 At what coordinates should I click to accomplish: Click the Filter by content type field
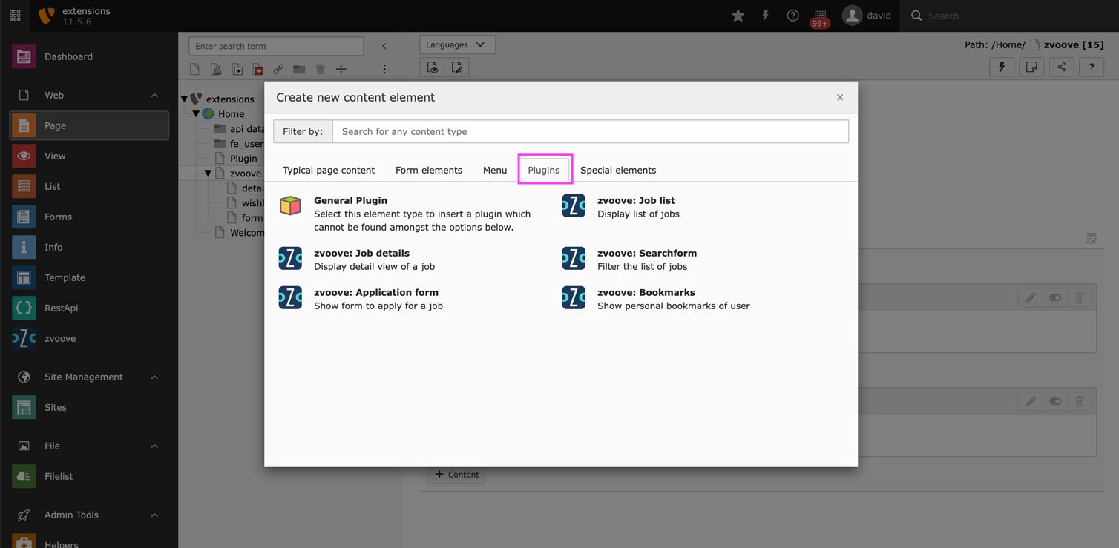[x=590, y=131]
